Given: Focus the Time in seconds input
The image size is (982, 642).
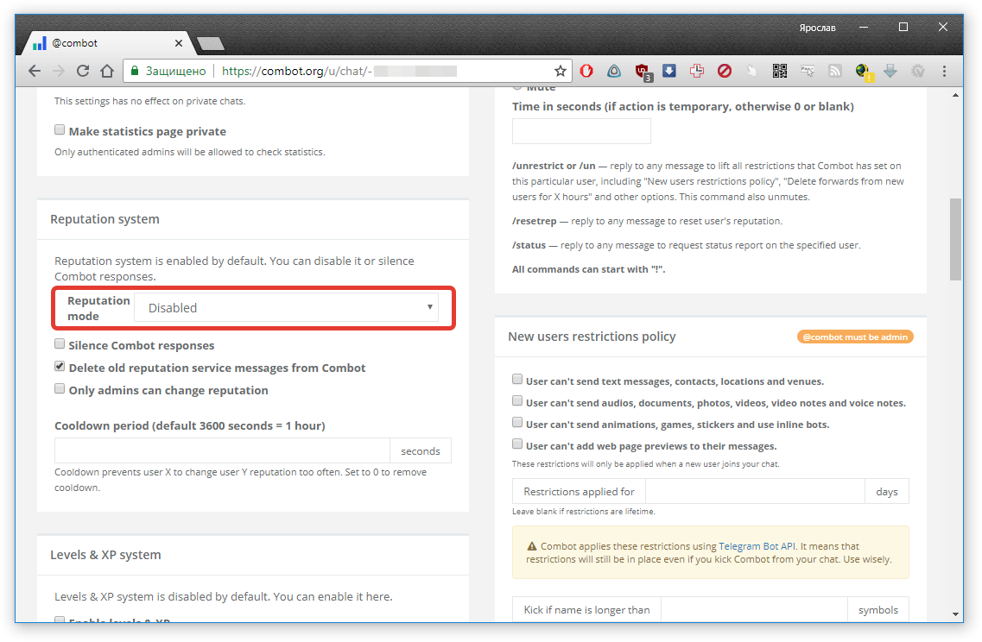Looking at the screenshot, I should coord(581,131).
